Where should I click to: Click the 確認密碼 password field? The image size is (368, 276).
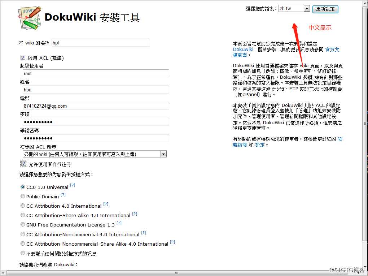click(96, 138)
